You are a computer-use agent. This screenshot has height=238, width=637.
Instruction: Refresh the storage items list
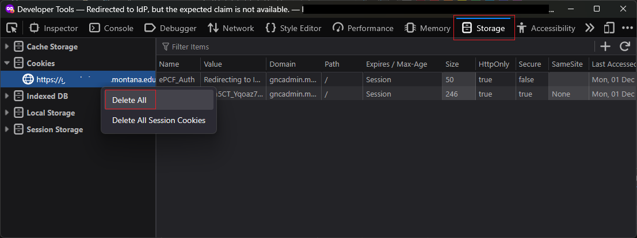pos(625,47)
